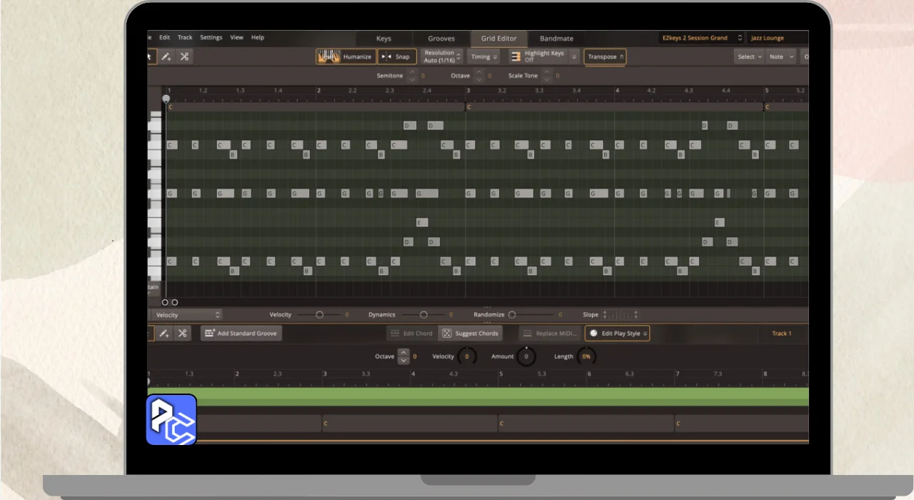Click the Add Standard Groove button
Viewport: 914px width, 500px height.
click(241, 334)
